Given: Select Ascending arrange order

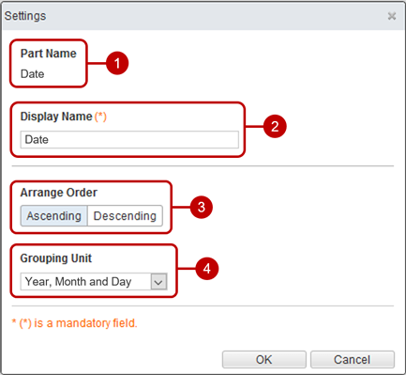Looking at the screenshot, I should (x=53, y=215).
